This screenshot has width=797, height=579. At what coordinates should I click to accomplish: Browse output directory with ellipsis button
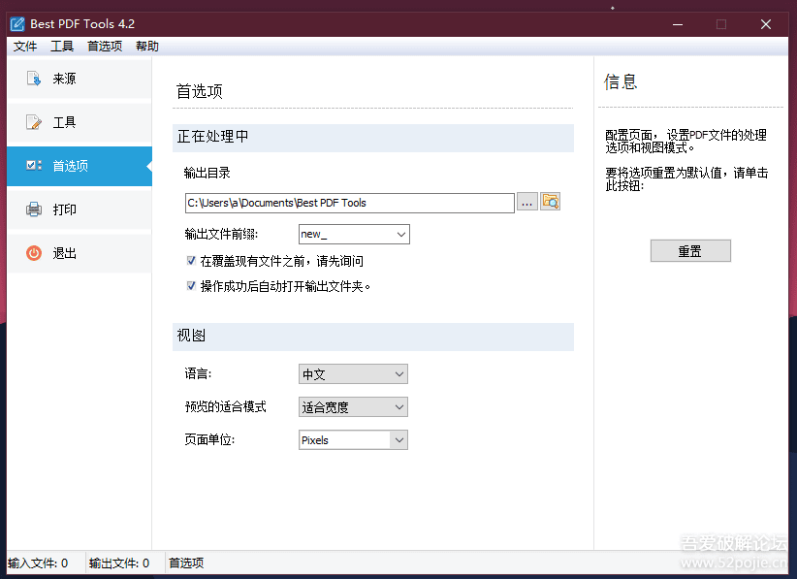526,202
